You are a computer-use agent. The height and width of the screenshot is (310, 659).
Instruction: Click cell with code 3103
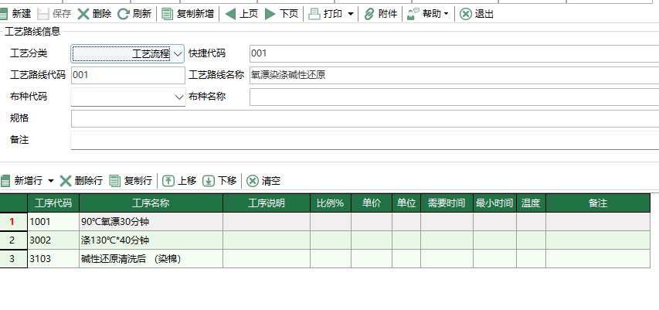click(53, 259)
